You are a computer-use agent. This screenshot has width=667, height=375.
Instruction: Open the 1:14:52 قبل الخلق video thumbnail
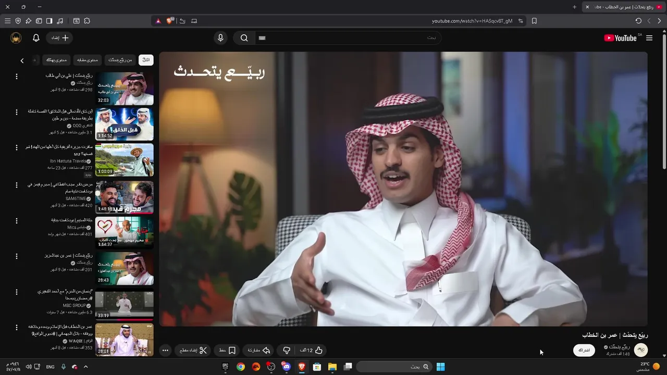124,124
